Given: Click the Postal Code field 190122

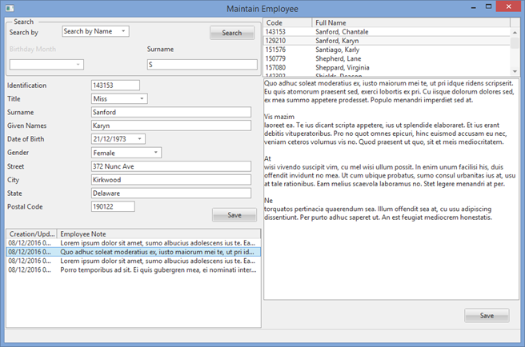Looking at the screenshot, I should pos(113,206).
